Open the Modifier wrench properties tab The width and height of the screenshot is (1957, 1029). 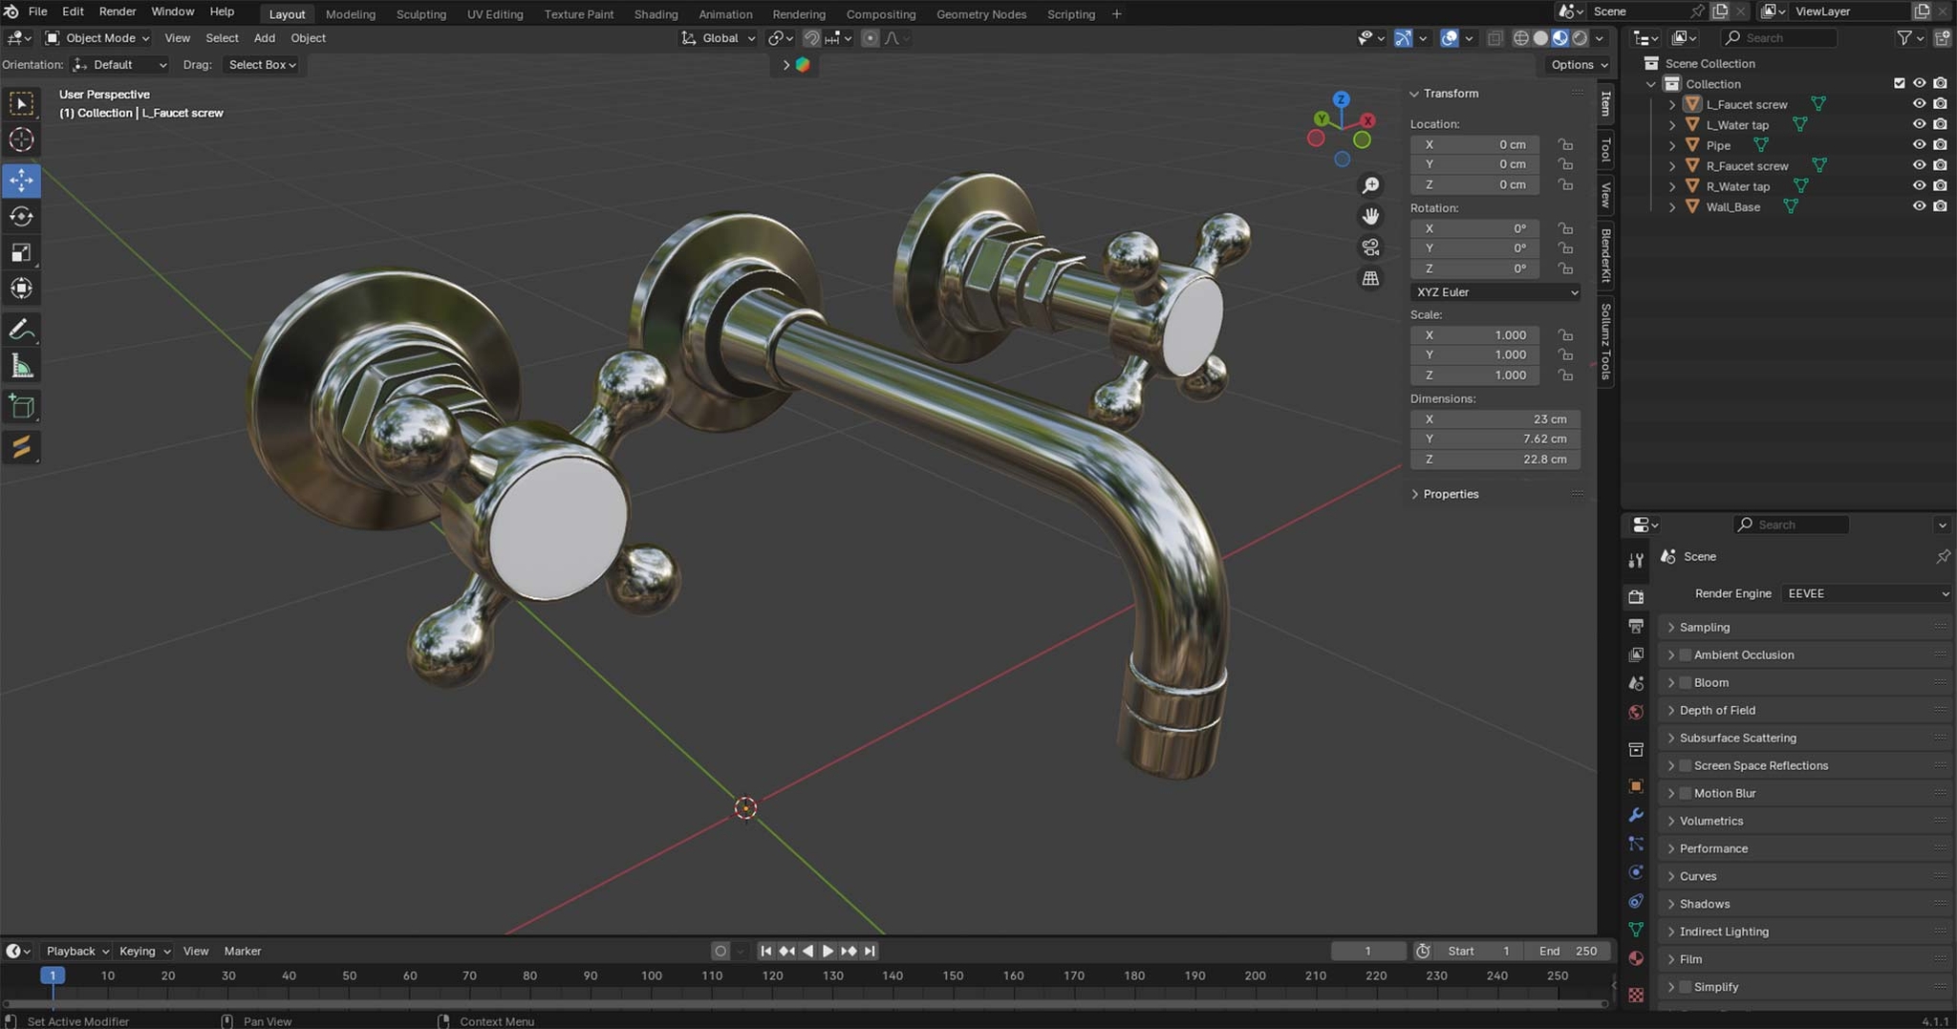(1636, 815)
